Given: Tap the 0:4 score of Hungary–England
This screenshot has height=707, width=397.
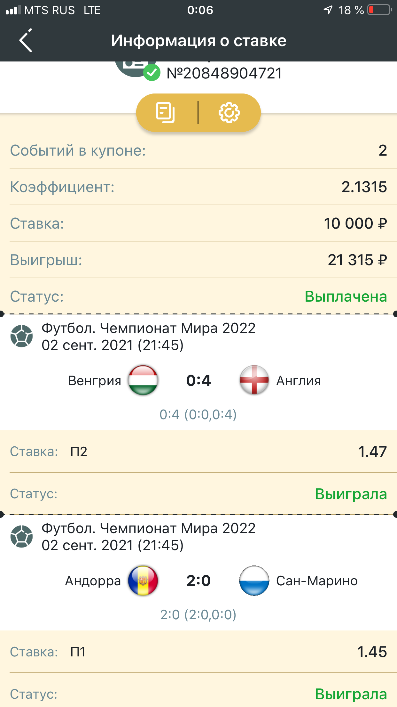Looking at the screenshot, I should pos(198,380).
